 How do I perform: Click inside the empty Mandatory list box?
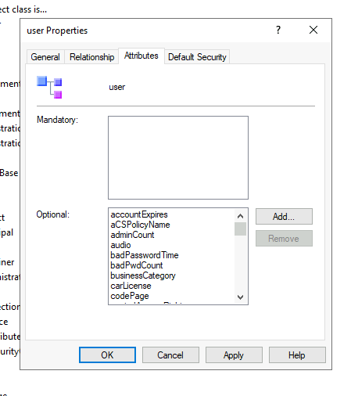click(x=178, y=158)
